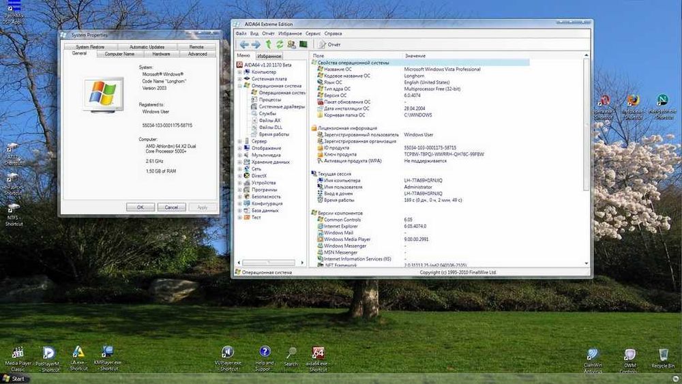This screenshot has height=384, width=682.
Task: Open the ClamWin Antivirus desktop icon
Action: (x=593, y=360)
